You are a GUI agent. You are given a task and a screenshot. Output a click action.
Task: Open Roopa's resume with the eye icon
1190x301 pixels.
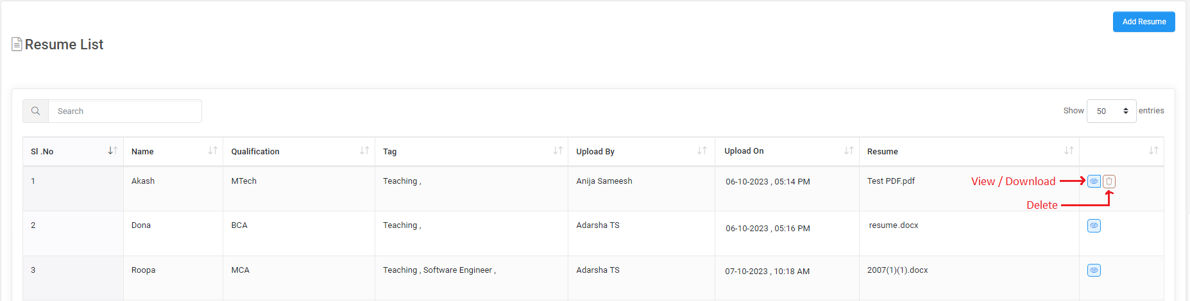[x=1094, y=270]
